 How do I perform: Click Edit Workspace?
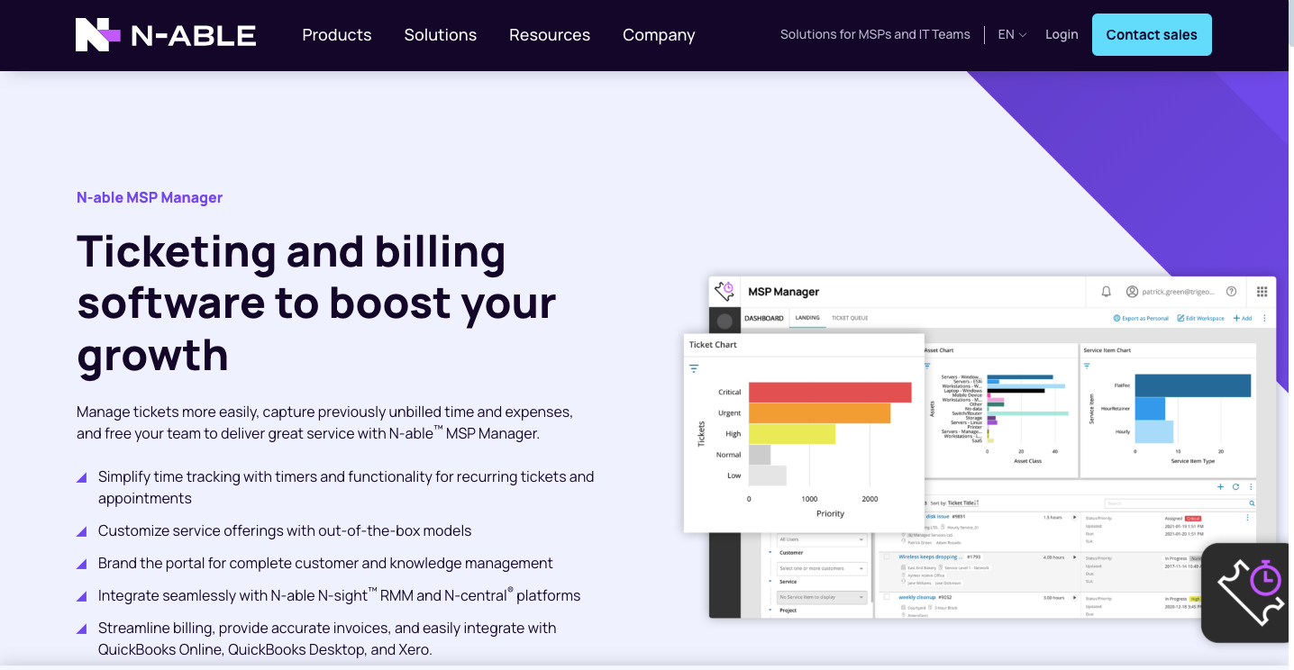[x=1199, y=318]
